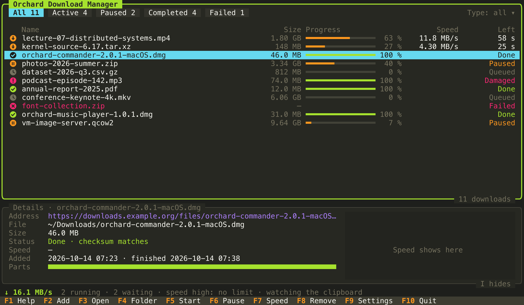Open the Type: all filter dropdown

pyautogui.click(x=491, y=13)
